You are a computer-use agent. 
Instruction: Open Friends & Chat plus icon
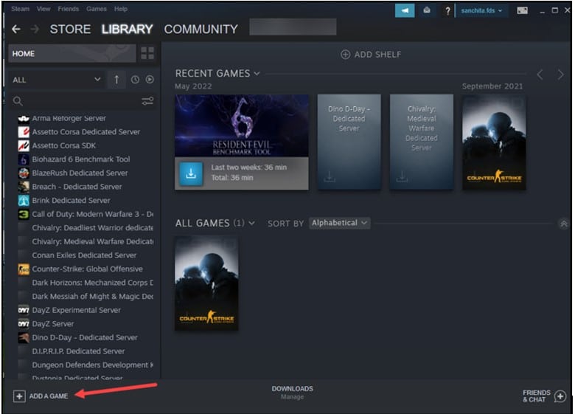[560, 396]
